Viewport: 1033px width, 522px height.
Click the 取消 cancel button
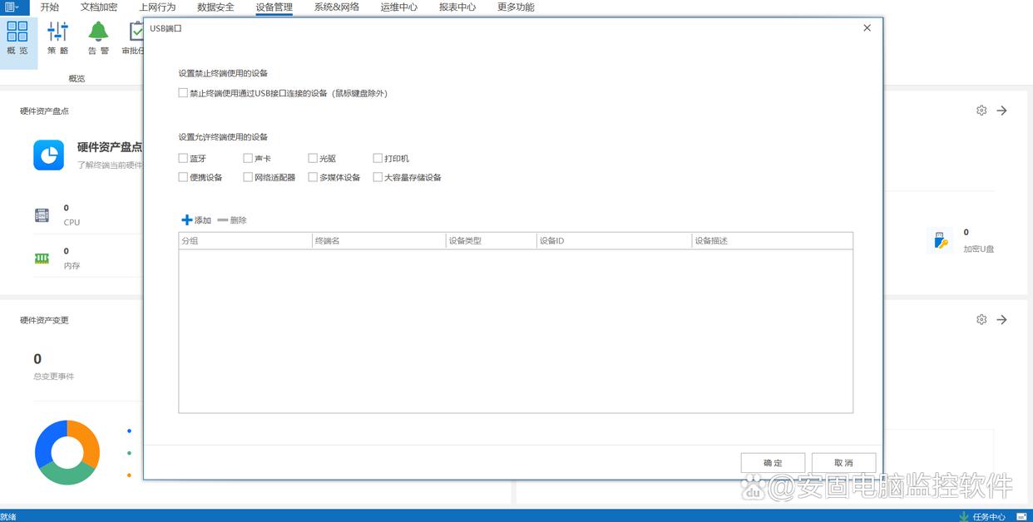[x=843, y=463]
